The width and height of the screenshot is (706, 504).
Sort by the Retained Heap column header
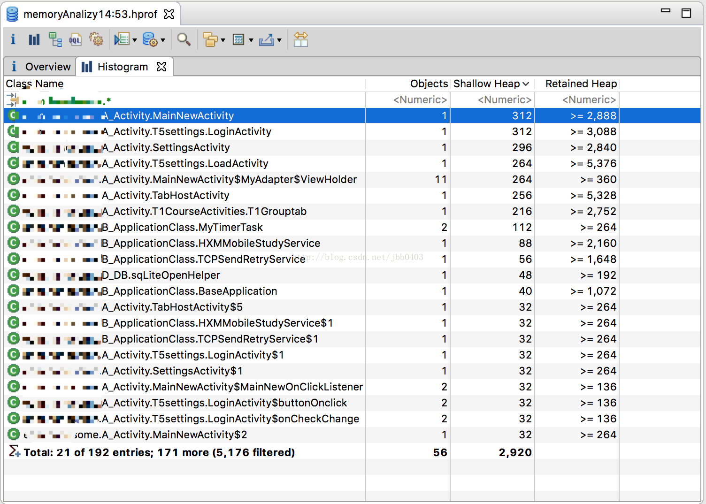coord(577,84)
